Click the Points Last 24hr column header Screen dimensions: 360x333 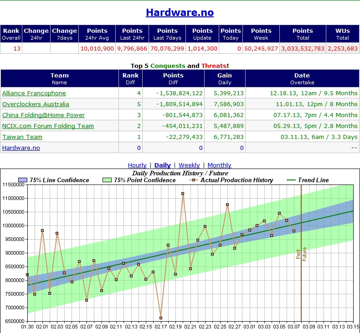132,34
